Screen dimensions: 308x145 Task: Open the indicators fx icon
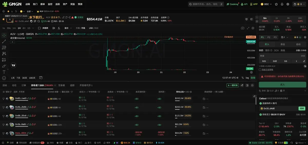59,28
